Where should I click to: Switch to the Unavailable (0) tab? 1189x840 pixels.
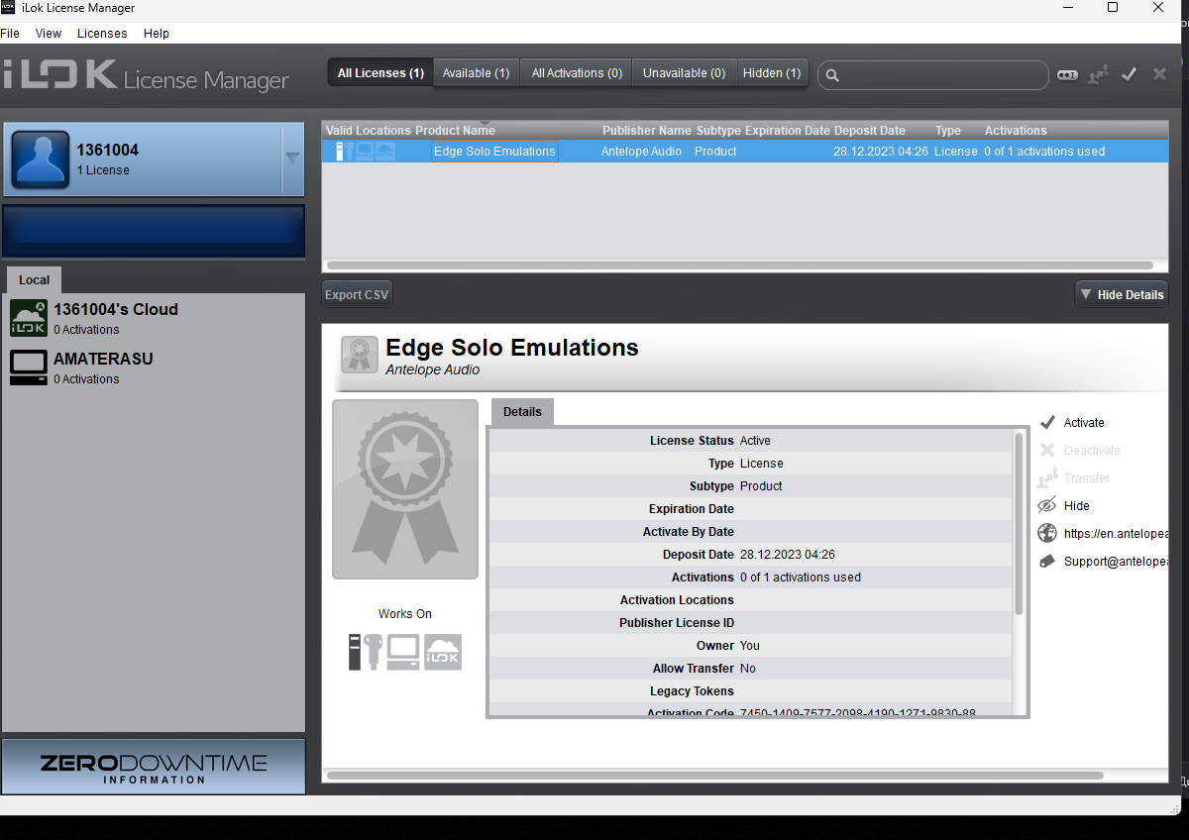click(x=684, y=73)
